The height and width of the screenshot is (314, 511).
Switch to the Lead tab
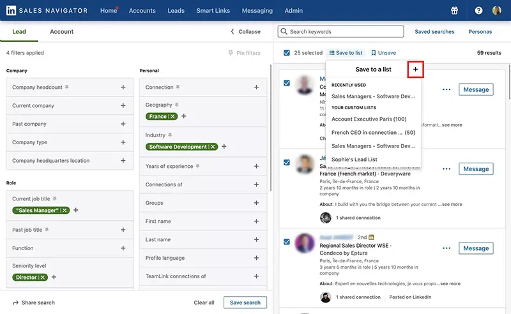coord(19,32)
